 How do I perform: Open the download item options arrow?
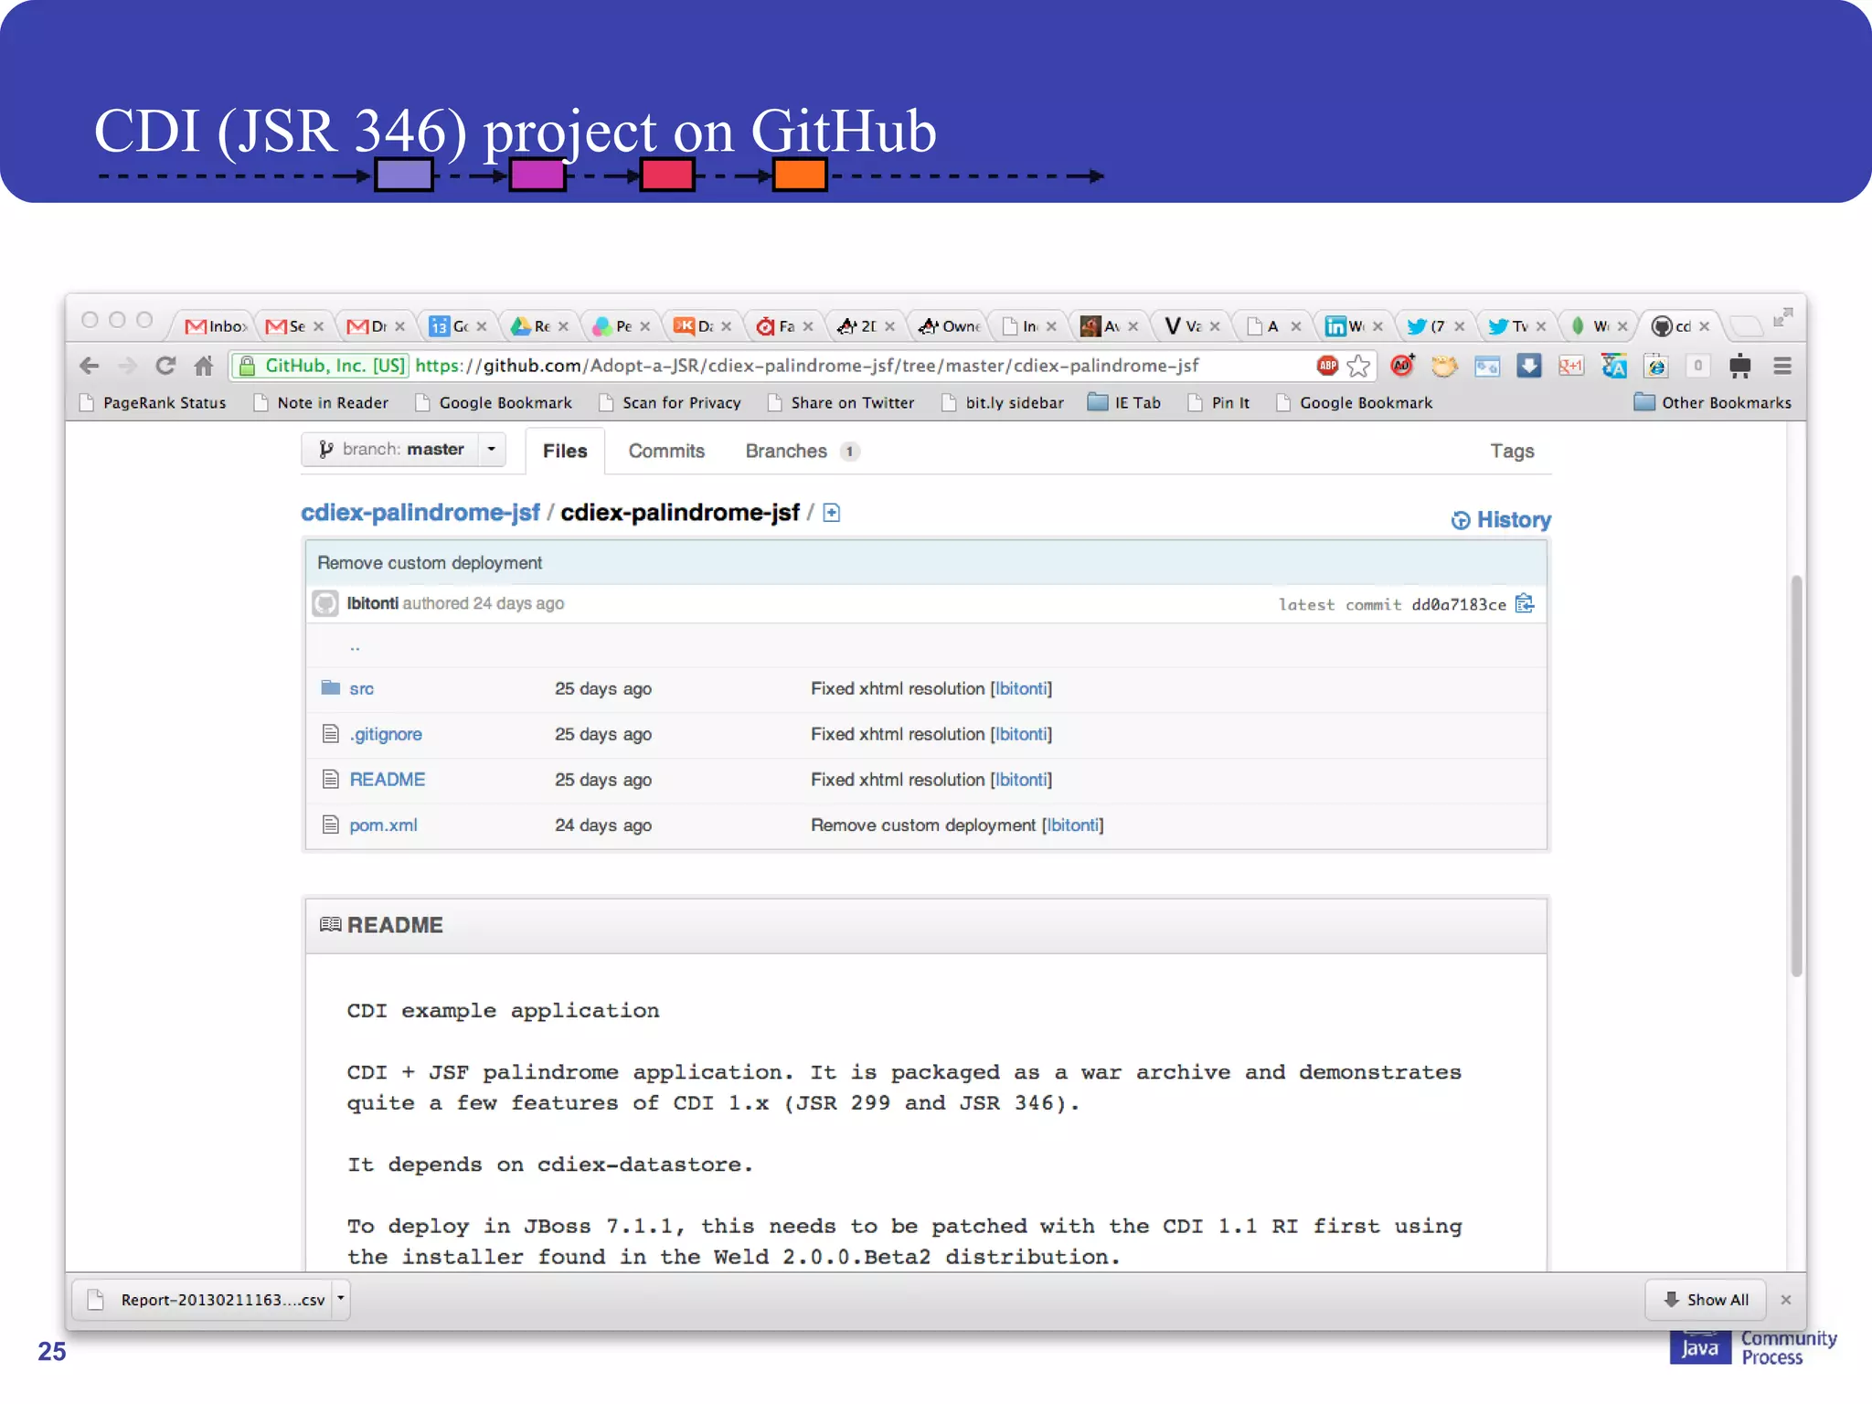pos(341,1298)
